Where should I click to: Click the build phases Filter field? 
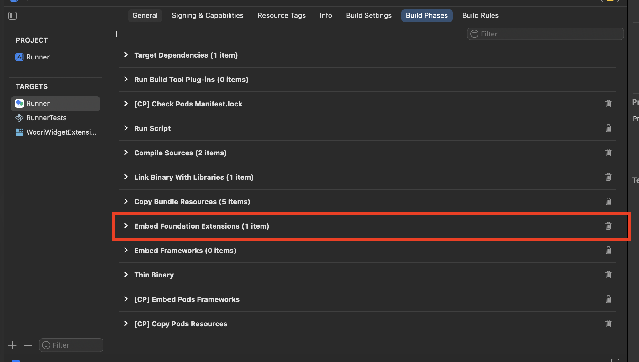549,34
